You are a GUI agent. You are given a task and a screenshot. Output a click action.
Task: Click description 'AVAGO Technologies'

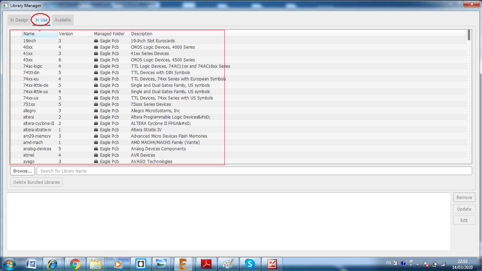[x=152, y=162]
